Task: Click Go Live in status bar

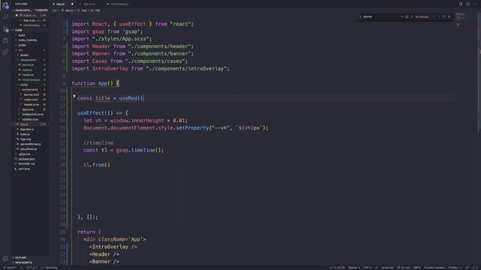Action: (404, 268)
